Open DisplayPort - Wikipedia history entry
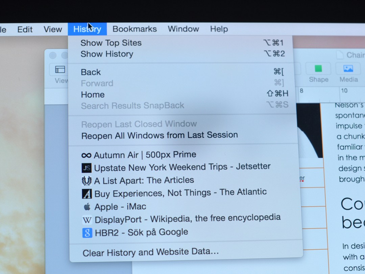The height and width of the screenshot is (274, 365). pos(186,219)
